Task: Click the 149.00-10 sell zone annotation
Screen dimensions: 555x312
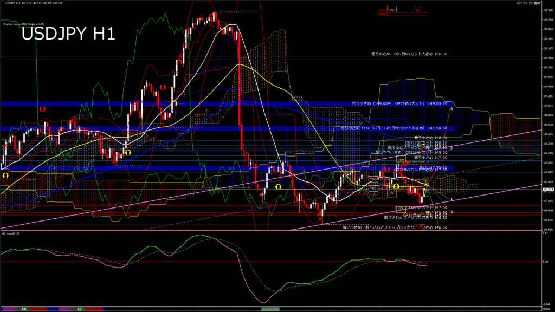Action: [x=399, y=103]
